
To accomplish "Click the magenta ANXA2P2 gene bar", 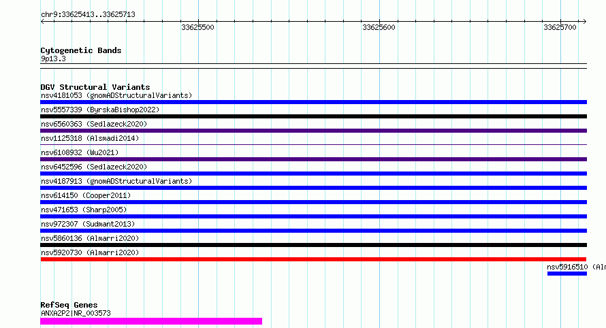I will (151, 321).
